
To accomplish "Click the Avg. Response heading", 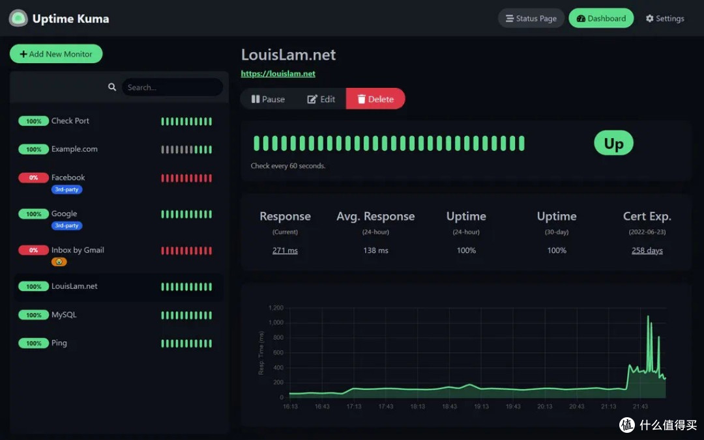I will pyautogui.click(x=376, y=216).
